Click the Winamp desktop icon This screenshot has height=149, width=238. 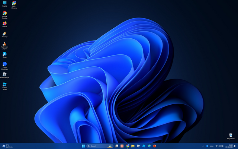[4, 34]
